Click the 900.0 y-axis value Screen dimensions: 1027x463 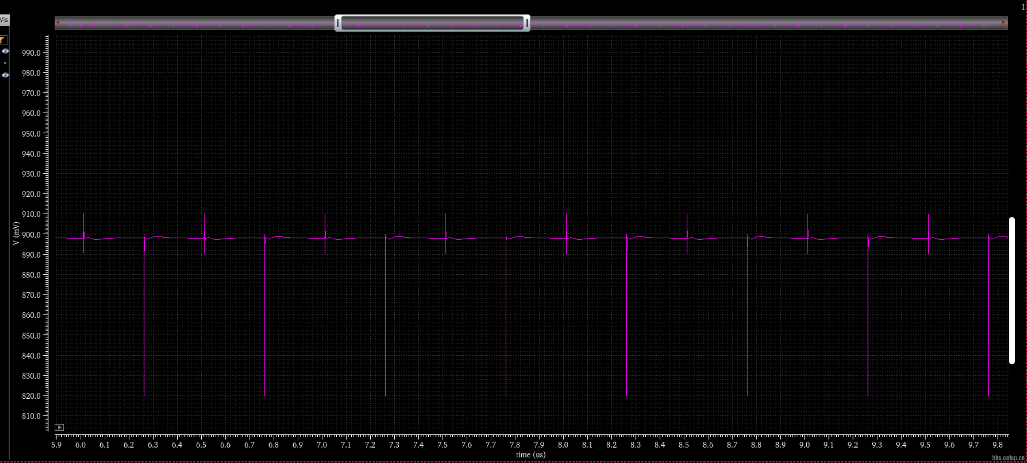point(31,234)
